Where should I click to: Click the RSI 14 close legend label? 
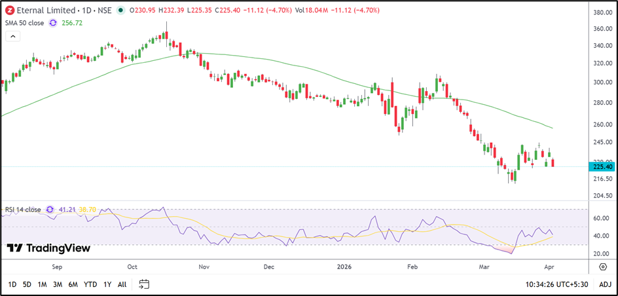[x=21, y=210]
